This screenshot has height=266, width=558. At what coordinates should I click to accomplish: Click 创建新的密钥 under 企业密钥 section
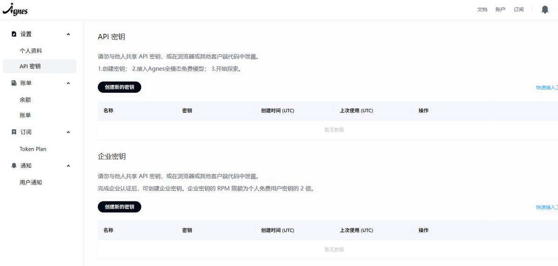(x=120, y=207)
